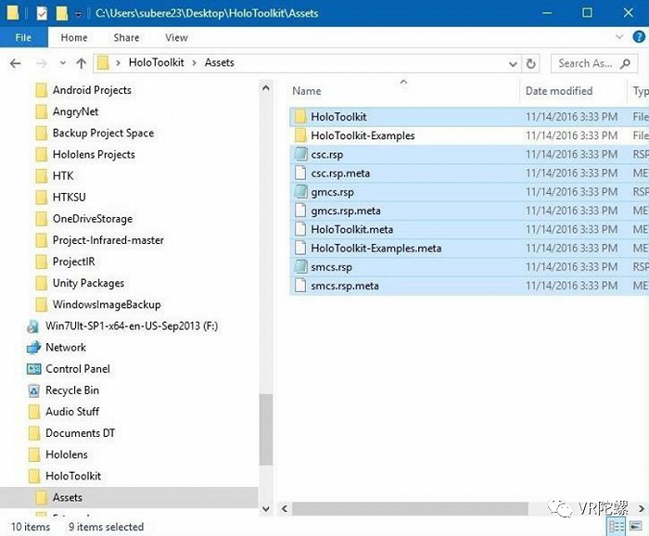Switch to the Share ribbon tab

pos(126,38)
